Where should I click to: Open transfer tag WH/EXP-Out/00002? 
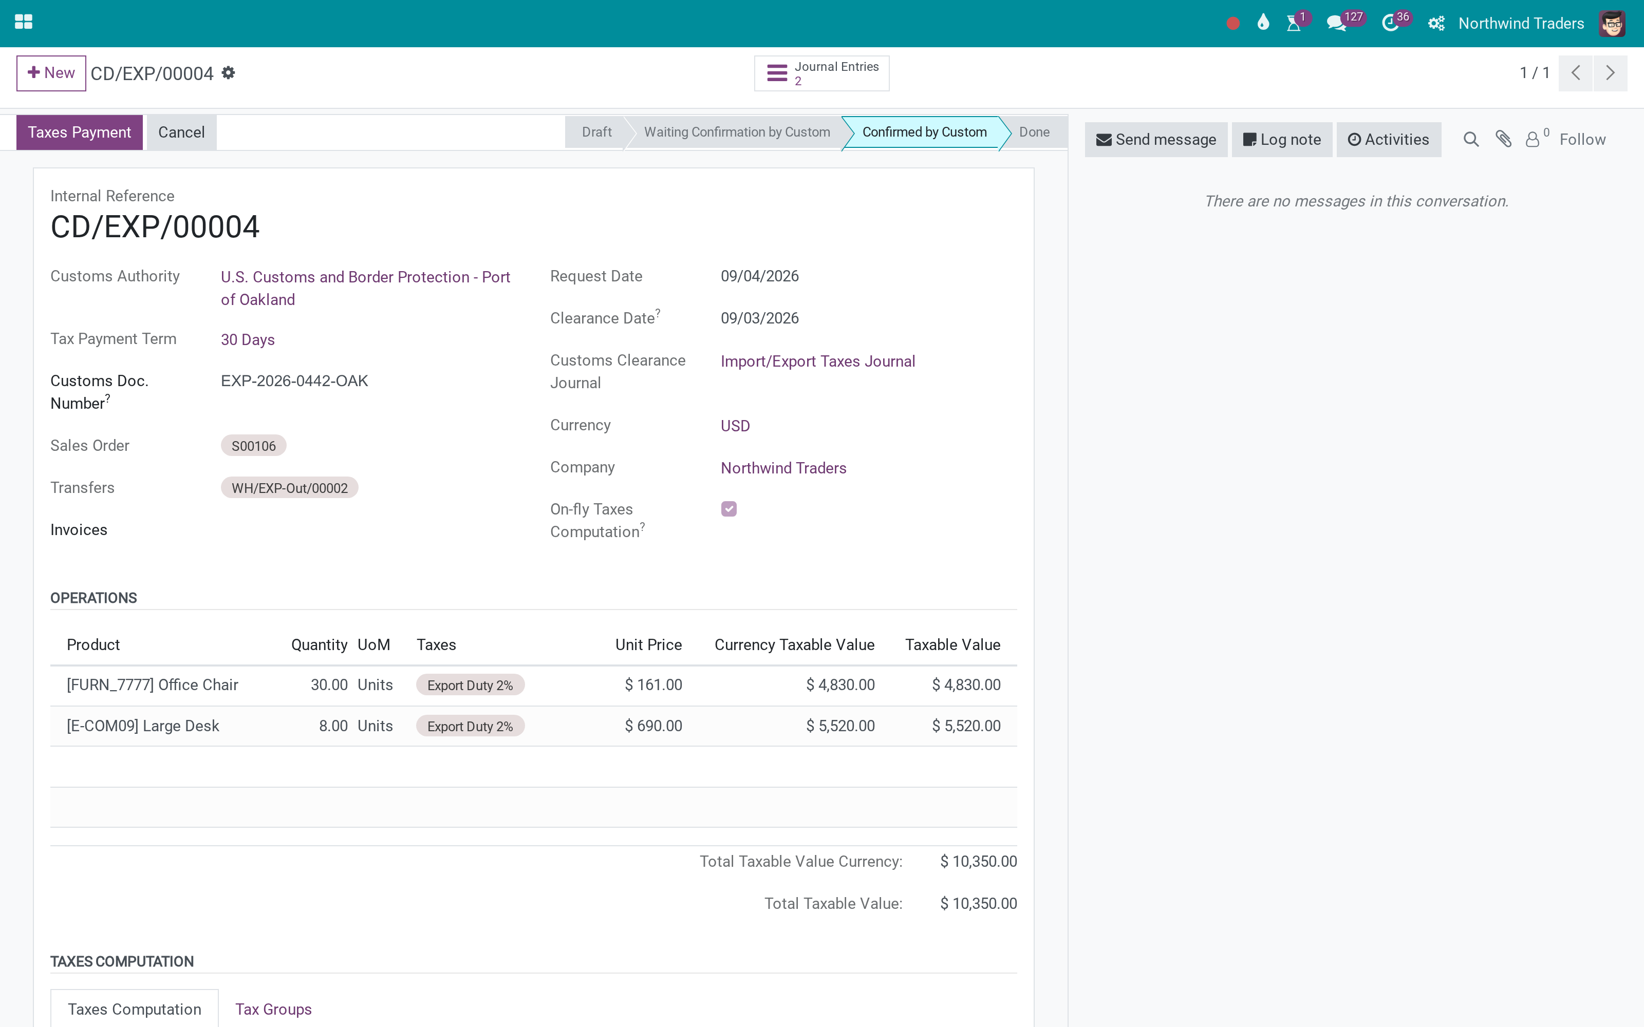point(289,488)
